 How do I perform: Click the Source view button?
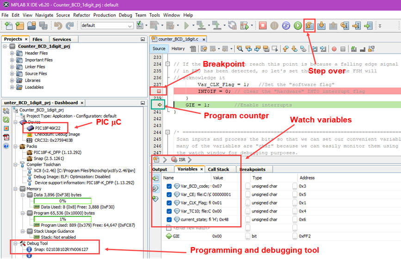[159, 48]
